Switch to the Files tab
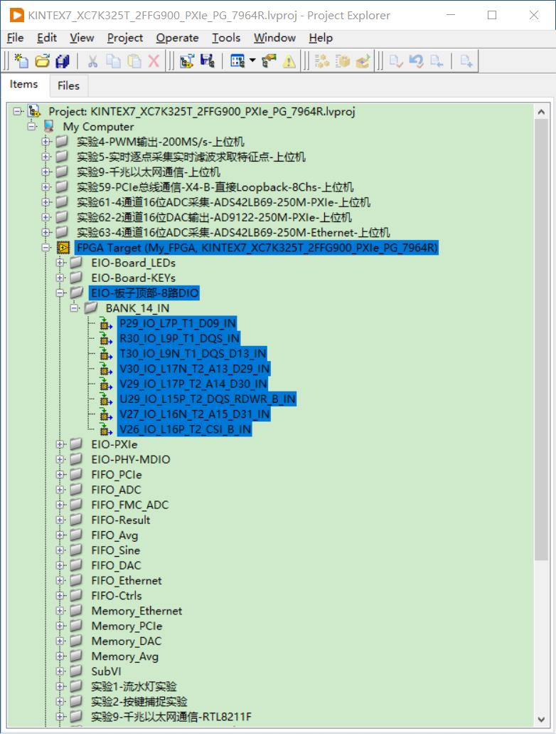Screen dimensions: 556x734 (x=68, y=85)
